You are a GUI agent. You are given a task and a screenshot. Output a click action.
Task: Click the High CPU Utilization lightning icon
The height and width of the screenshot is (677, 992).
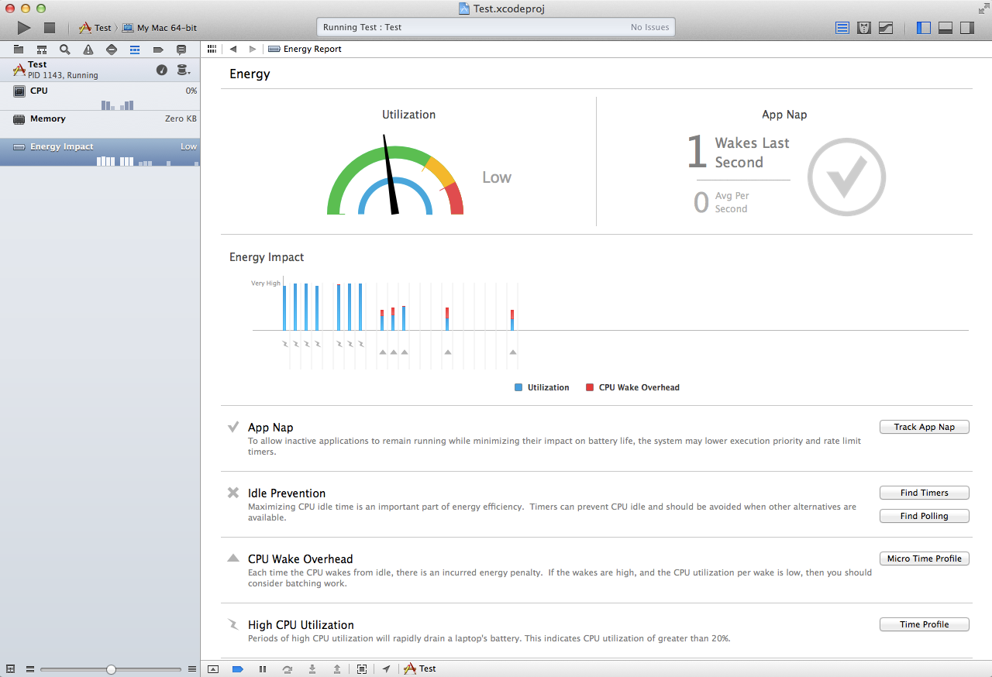pos(233,624)
